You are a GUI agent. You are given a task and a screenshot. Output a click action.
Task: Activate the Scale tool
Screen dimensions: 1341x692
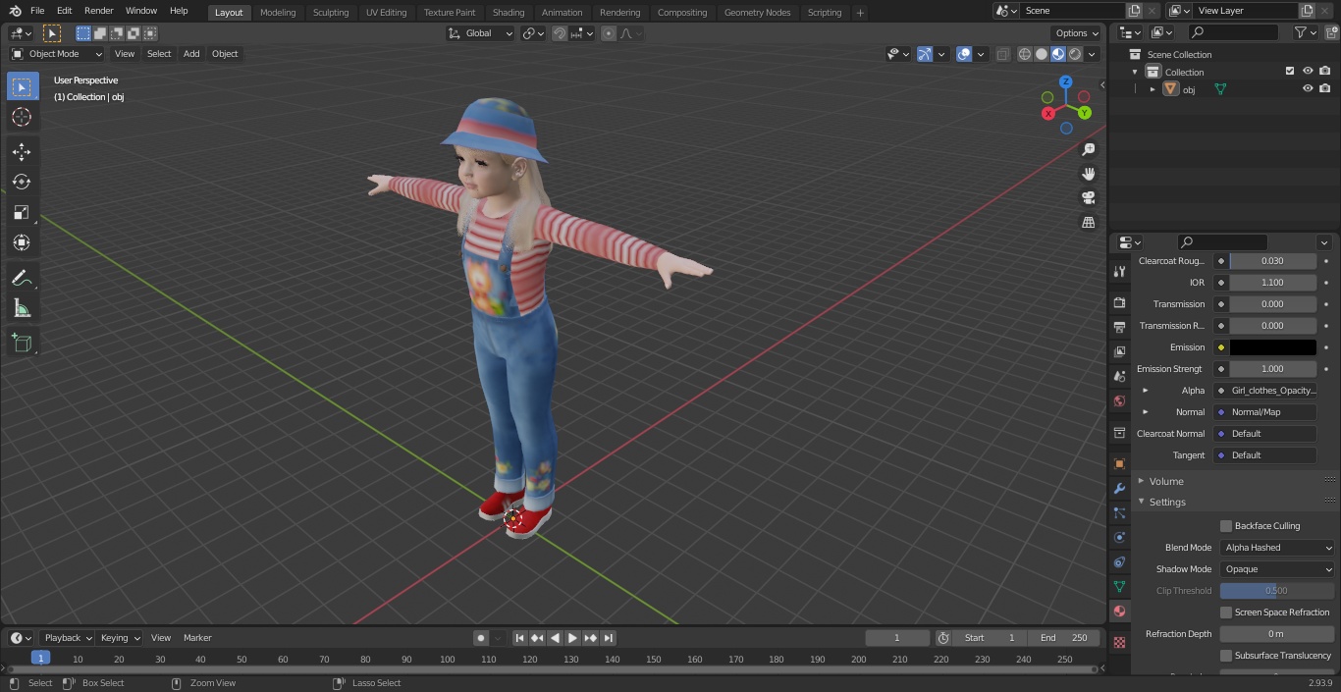pos(22,213)
